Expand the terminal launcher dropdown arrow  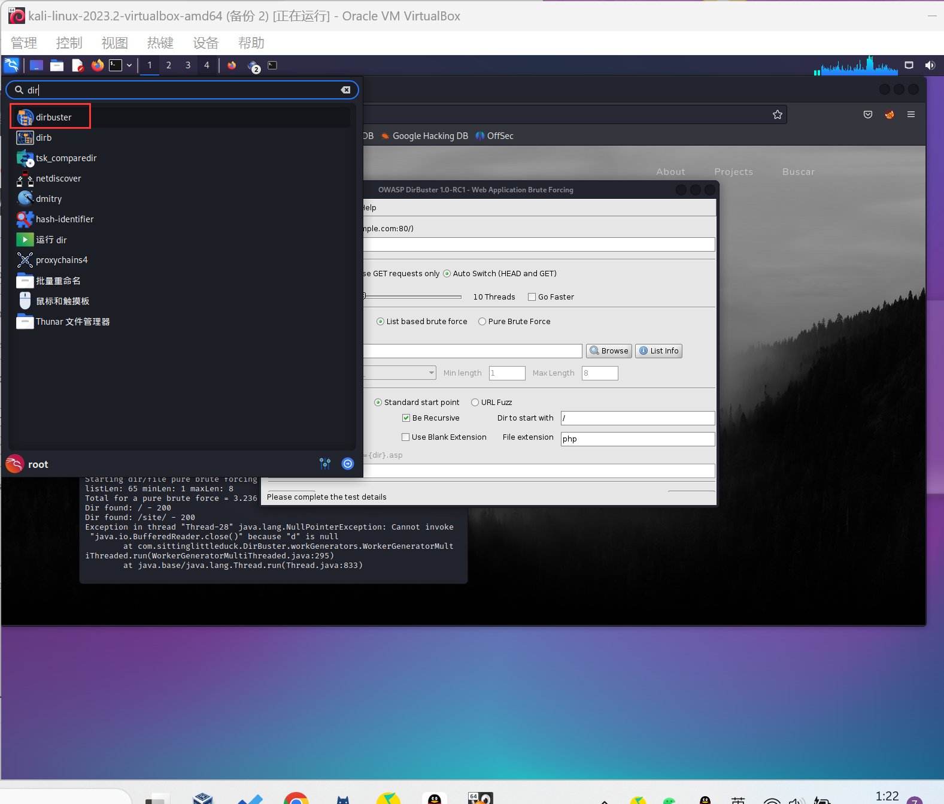[129, 65]
